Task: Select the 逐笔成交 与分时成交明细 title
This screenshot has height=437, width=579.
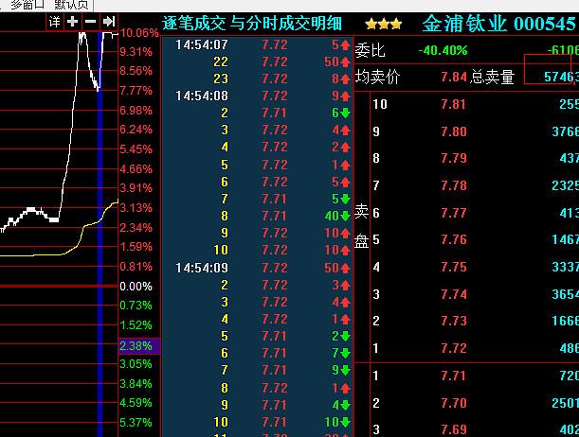Action: click(x=252, y=24)
